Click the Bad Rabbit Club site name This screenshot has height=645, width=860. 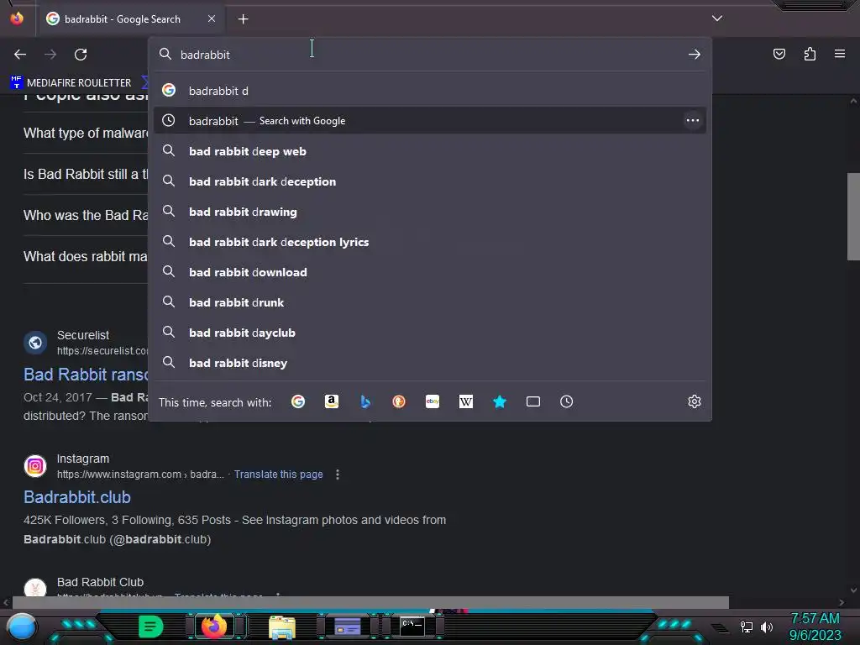(101, 582)
